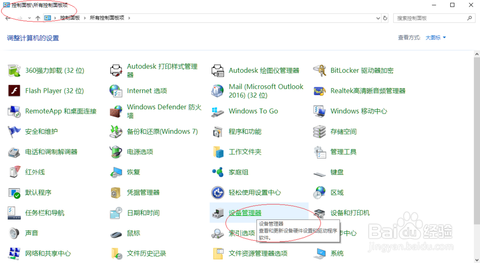Open the 红外线 icon
Viewport: 480px width, 263px height.
[14, 172]
